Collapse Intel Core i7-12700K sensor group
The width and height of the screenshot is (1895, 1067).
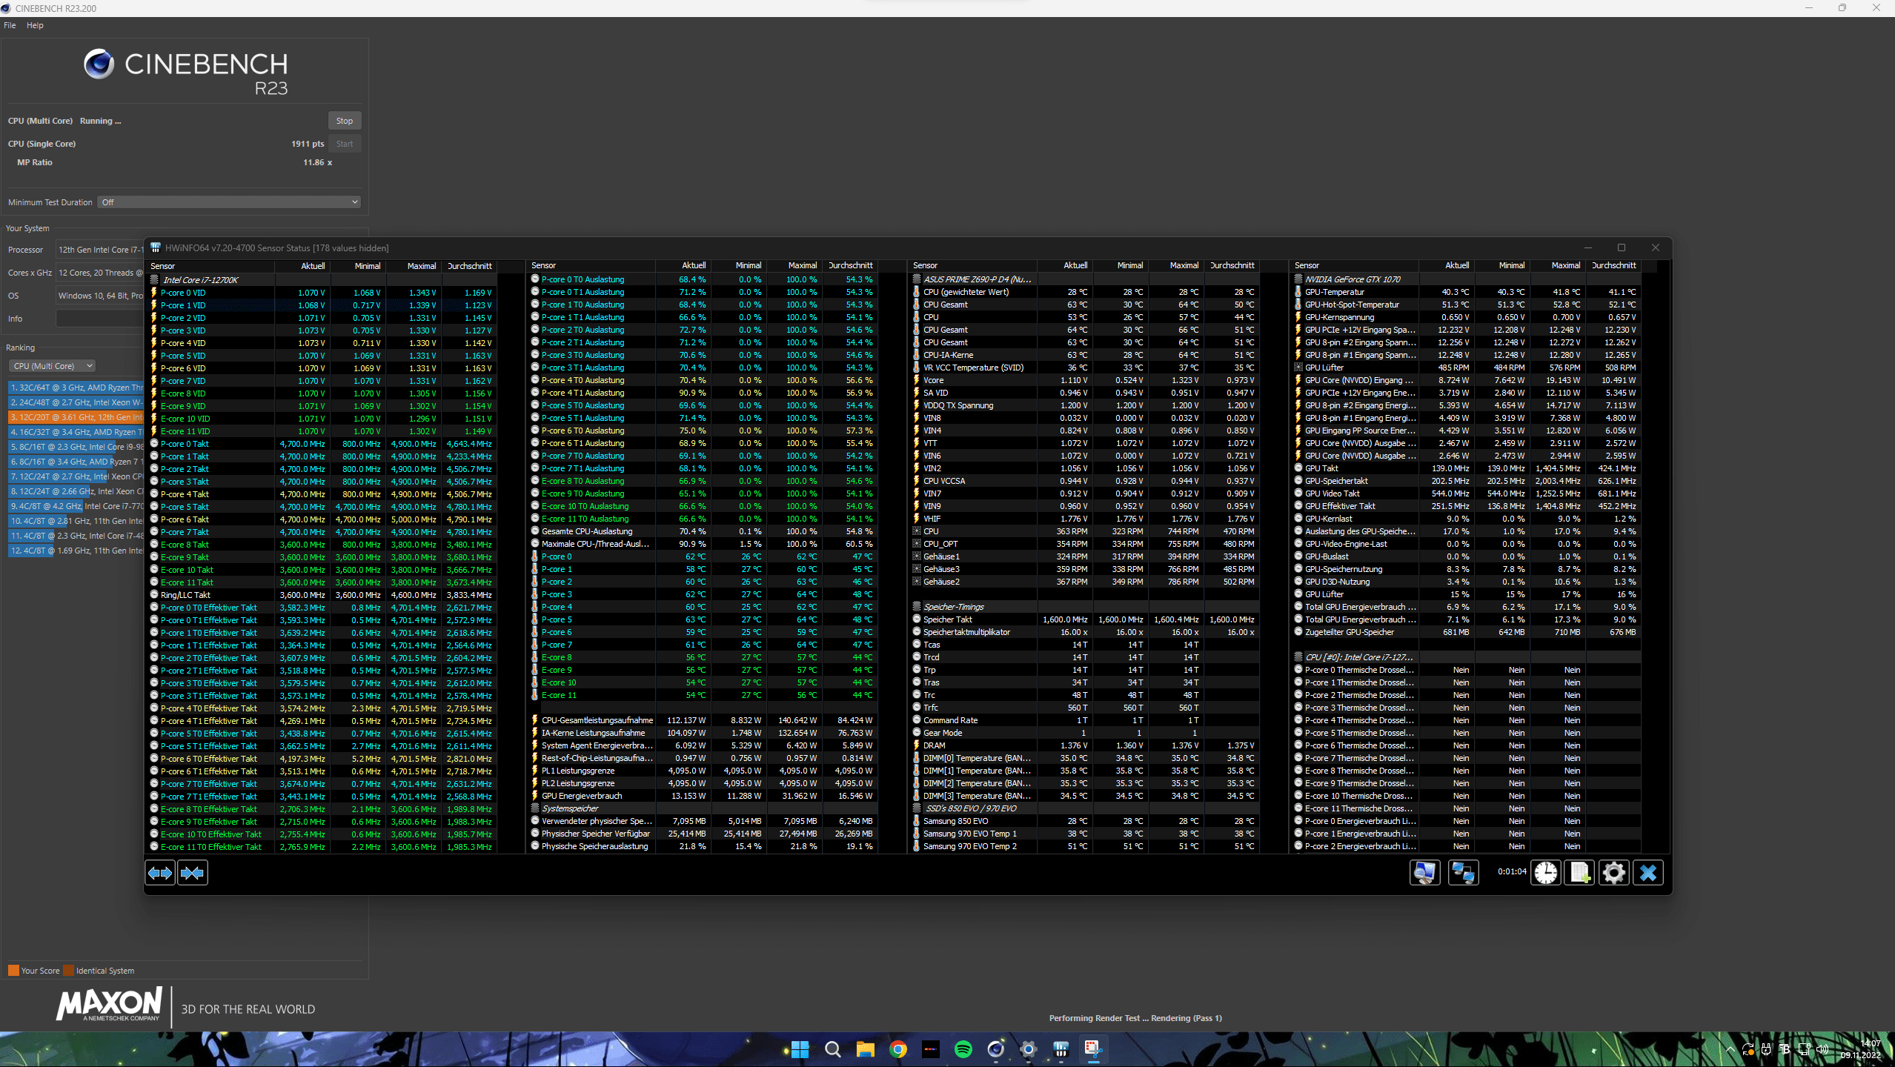click(154, 280)
